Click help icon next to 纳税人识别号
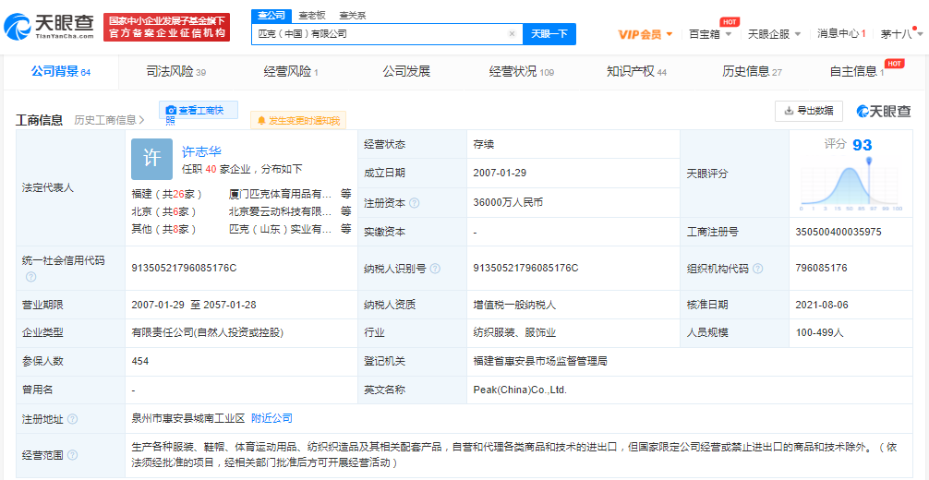This screenshot has height=480, width=929. [x=435, y=269]
